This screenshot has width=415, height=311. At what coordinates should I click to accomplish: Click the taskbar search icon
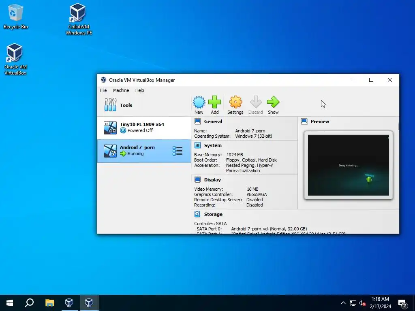(x=29, y=302)
